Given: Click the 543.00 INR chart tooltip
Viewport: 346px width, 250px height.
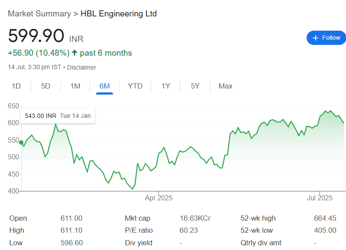Looking at the screenshot, I should [58, 116].
